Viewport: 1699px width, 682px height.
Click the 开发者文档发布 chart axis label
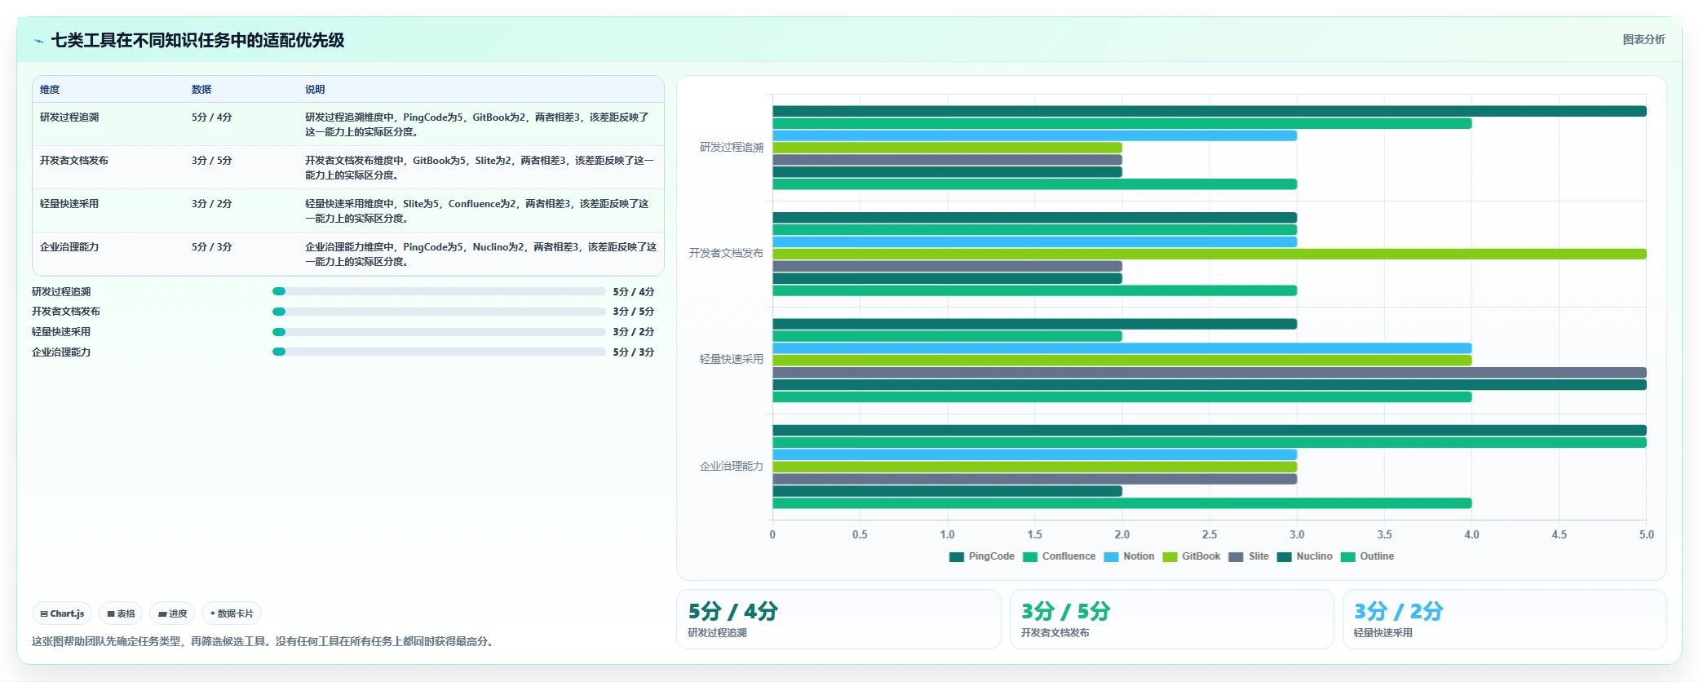726,254
